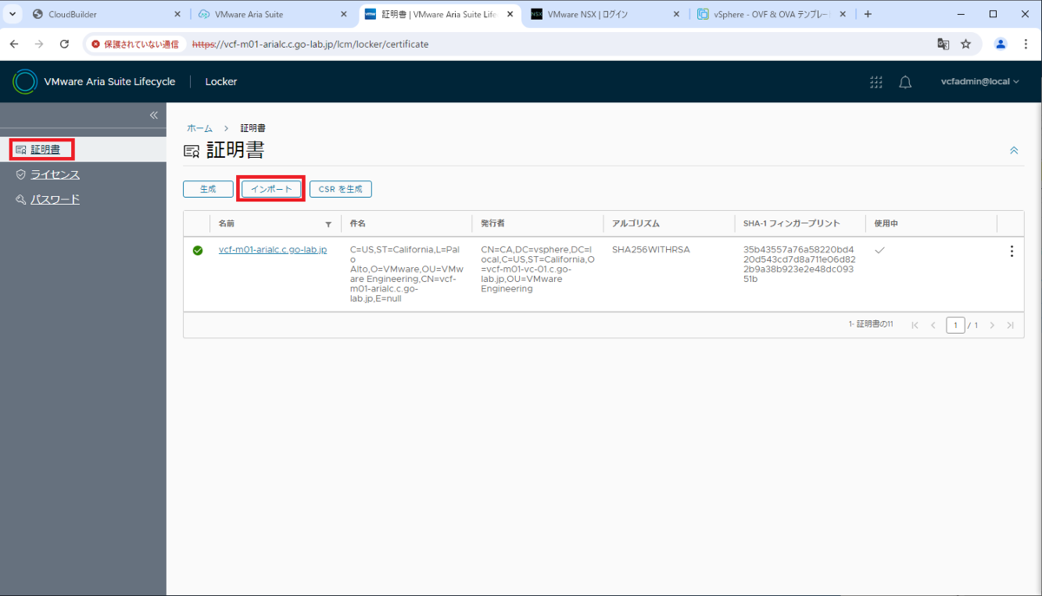Collapse the page header chevron icon
Image resolution: width=1042 pixels, height=596 pixels.
point(1013,151)
